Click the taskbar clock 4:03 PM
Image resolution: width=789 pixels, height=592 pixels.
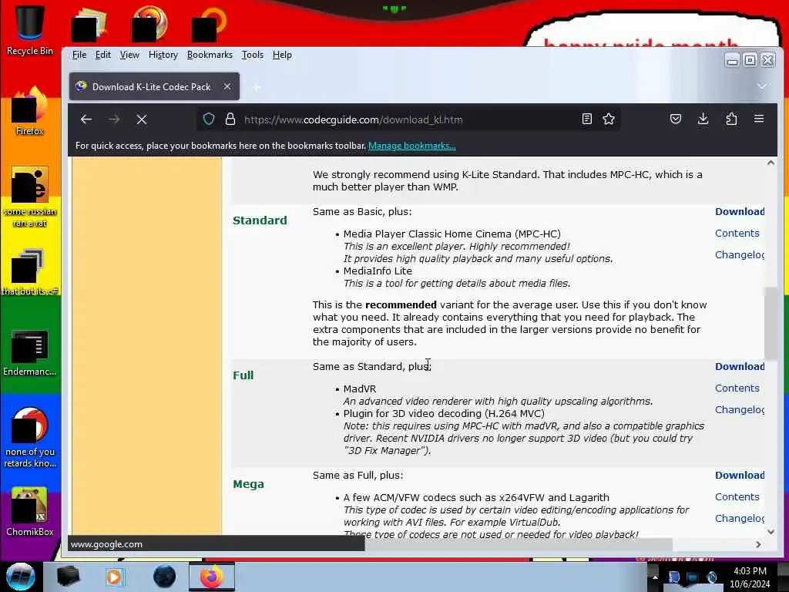coord(750,577)
